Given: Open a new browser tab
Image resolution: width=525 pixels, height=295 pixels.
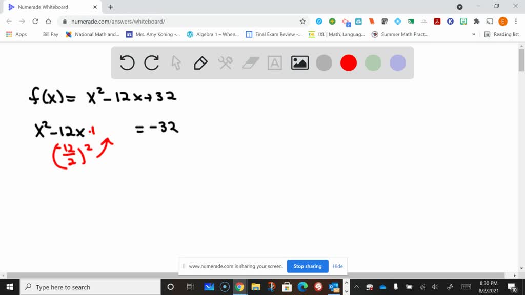Looking at the screenshot, I should point(111,7).
